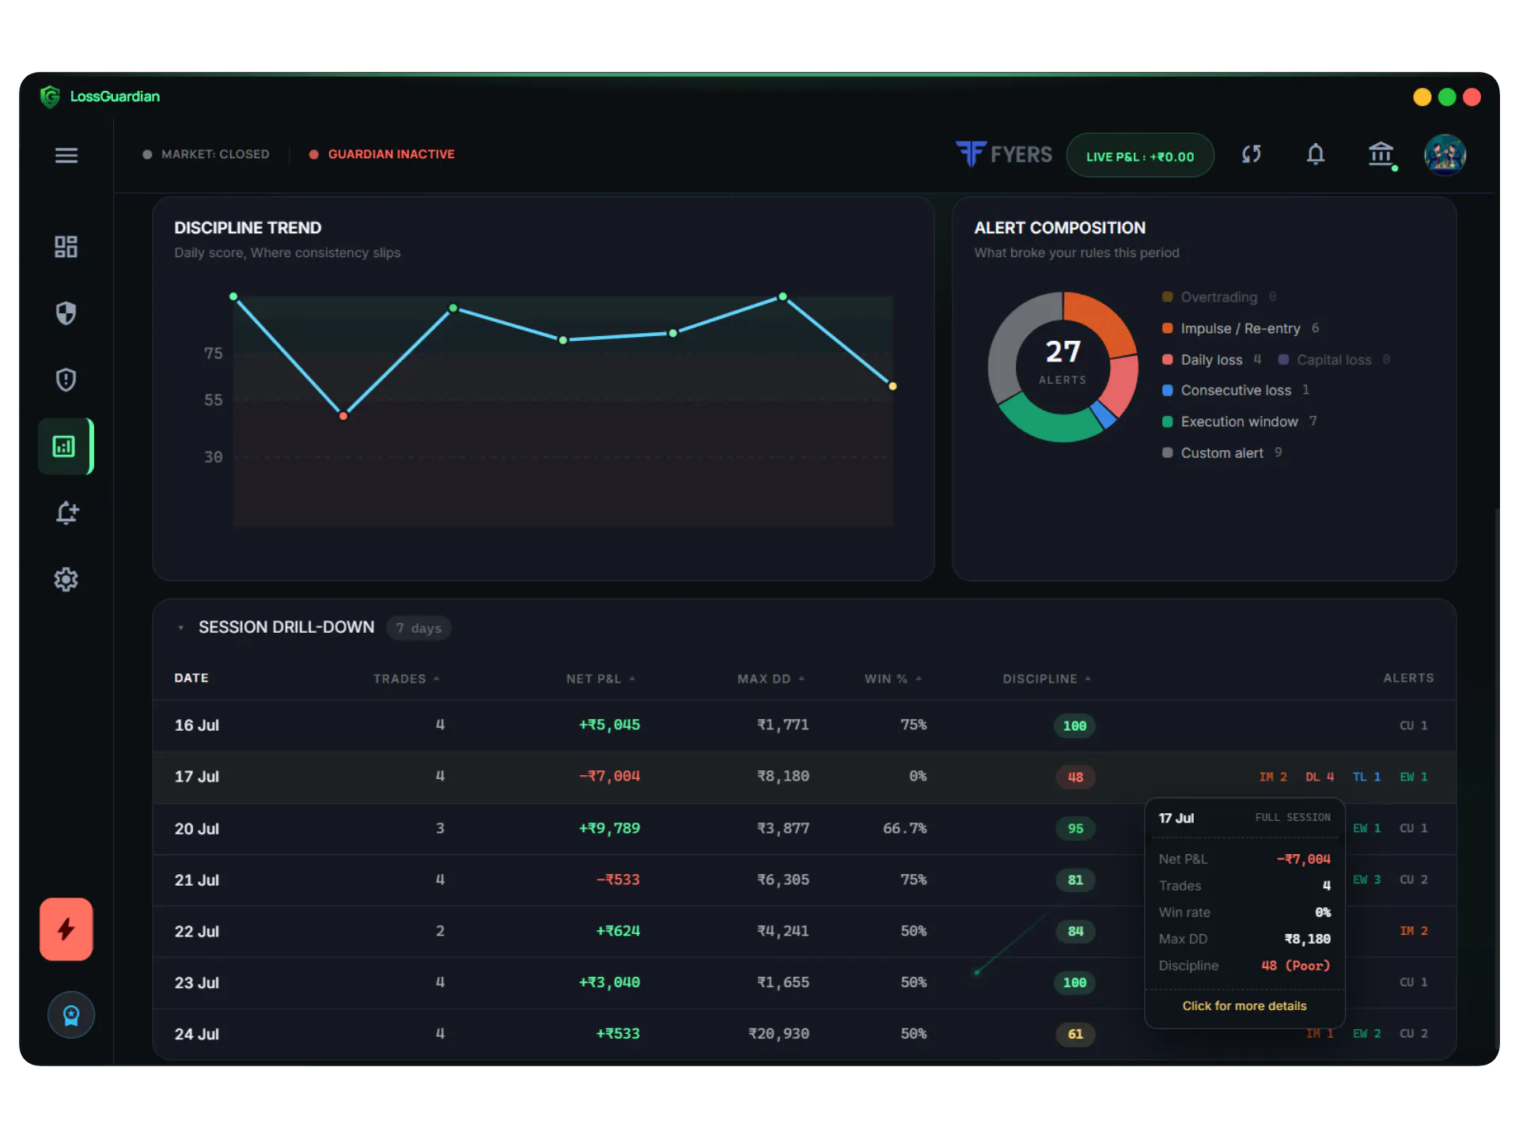Open the add-alert bell icon in sidebar
The height and width of the screenshot is (1139, 1519).
[66, 513]
